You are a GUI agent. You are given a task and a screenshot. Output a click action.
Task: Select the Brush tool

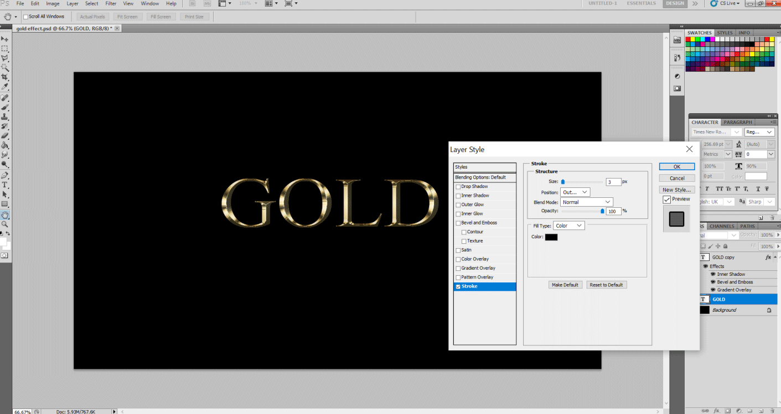tap(5, 106)
